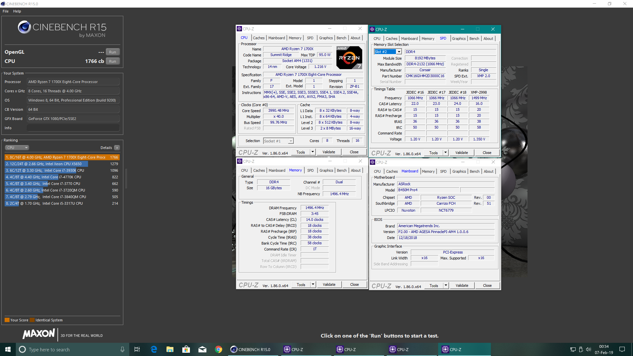The height and width of the screenshot is (356, 633).
Task: Run the OpenGL benchmark test
Action: (113, 52)
